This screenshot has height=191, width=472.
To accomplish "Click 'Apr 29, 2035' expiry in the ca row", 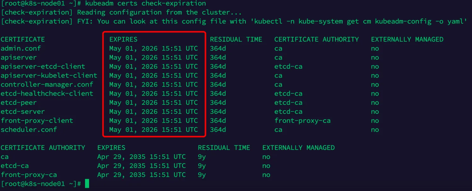I will 121,157.
